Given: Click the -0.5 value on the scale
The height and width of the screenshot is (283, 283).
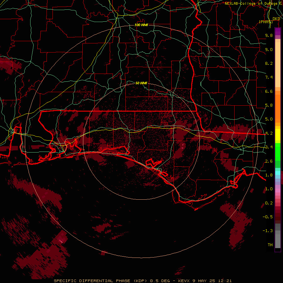Looking at the screenshot, I should pyautogui.click(x=268, y=217).
